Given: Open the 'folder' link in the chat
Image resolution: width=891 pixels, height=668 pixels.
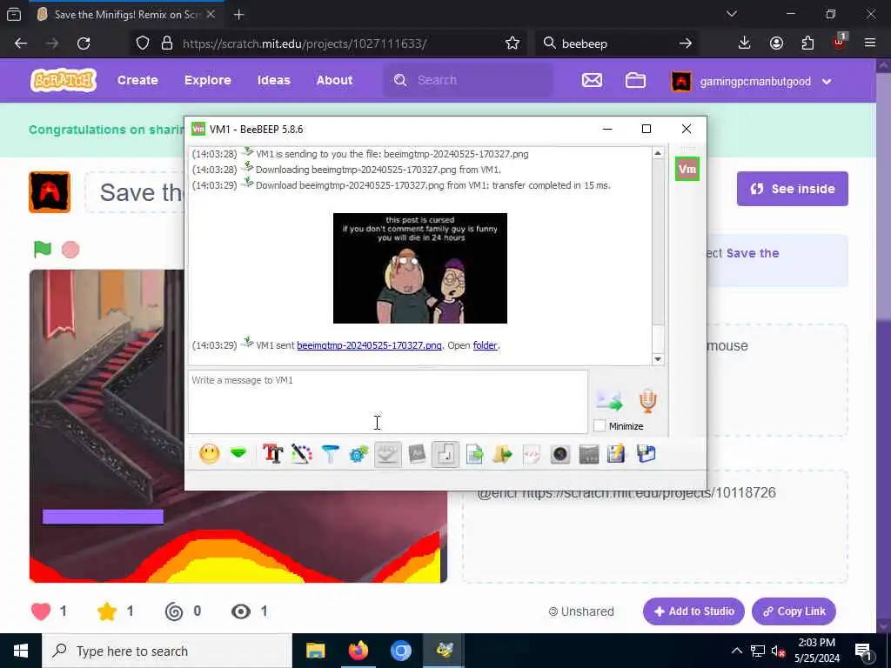Looking at the screenshot, I should pos(485,345).
